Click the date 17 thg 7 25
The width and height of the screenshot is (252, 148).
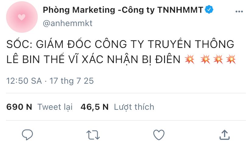tap(72, 81)
